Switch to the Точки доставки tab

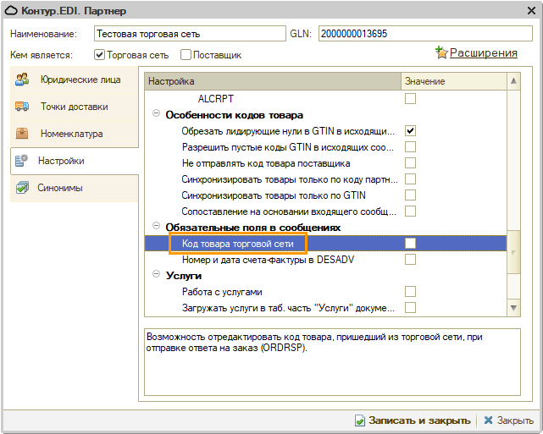[74, 107]
